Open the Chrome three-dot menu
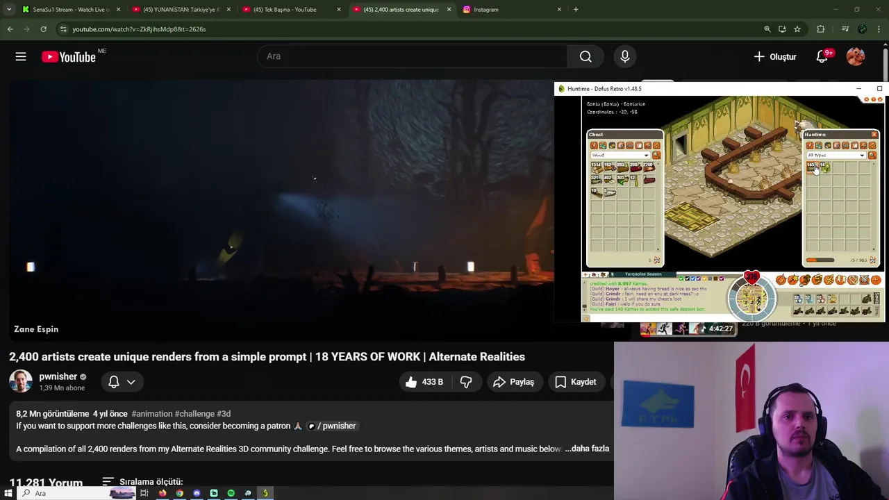 pos(879,29)
